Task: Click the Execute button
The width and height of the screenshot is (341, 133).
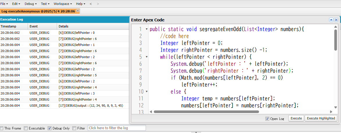Action: click(296, 118)
